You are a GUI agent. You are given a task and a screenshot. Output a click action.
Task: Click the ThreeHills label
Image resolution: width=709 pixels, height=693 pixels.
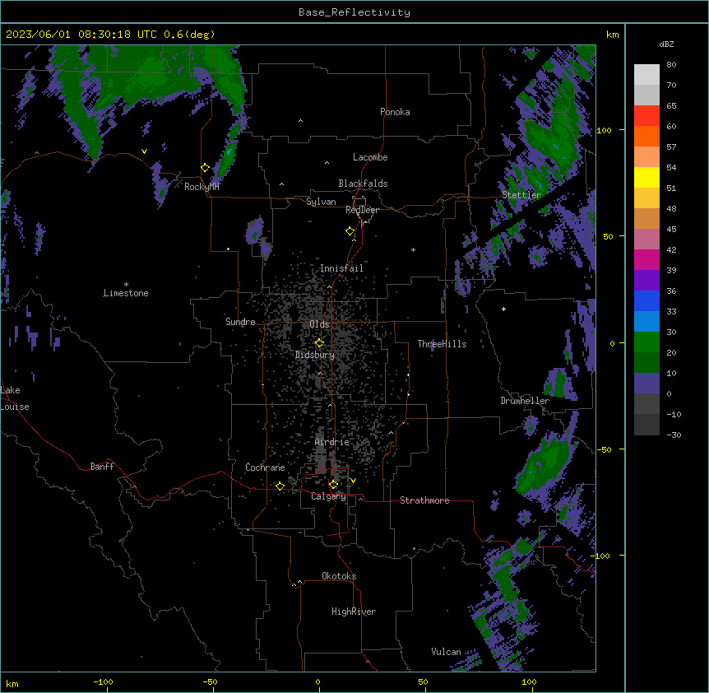point(442,344)
